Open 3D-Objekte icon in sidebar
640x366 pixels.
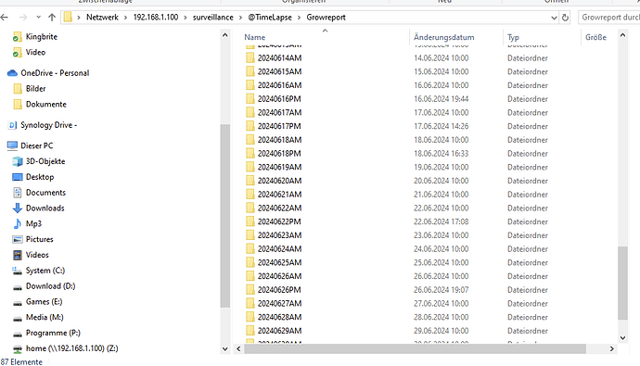pyautogui.click(x=18, y=161)
